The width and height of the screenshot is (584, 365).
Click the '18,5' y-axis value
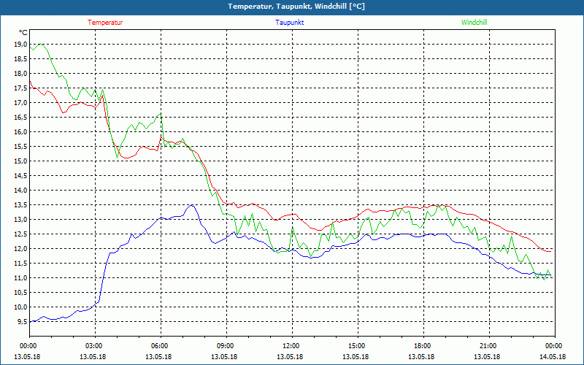click(21, 59)
